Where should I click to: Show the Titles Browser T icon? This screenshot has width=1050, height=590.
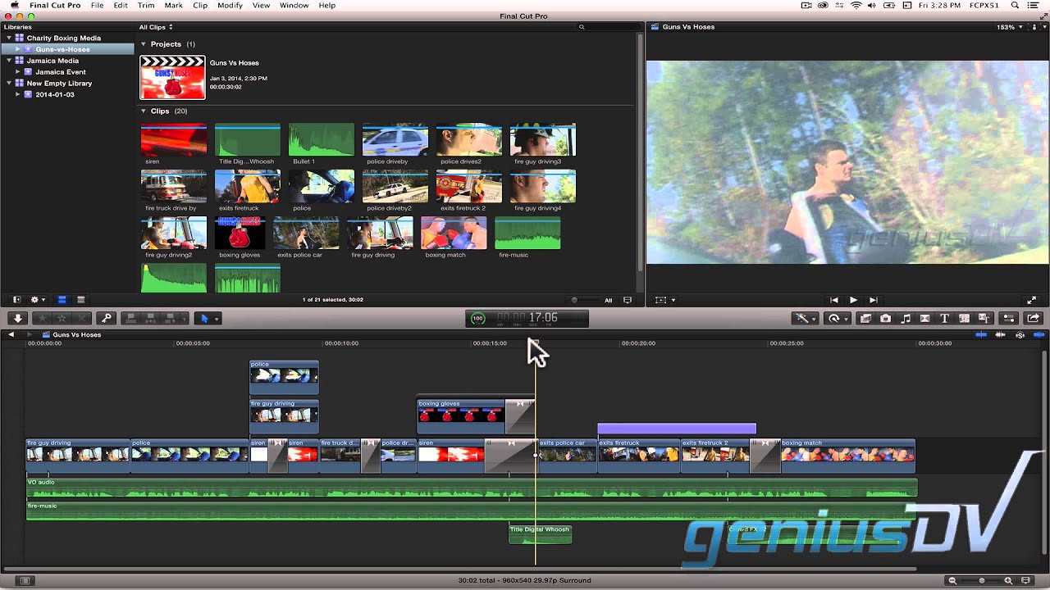pyautogui.click(x=944, y=318)
